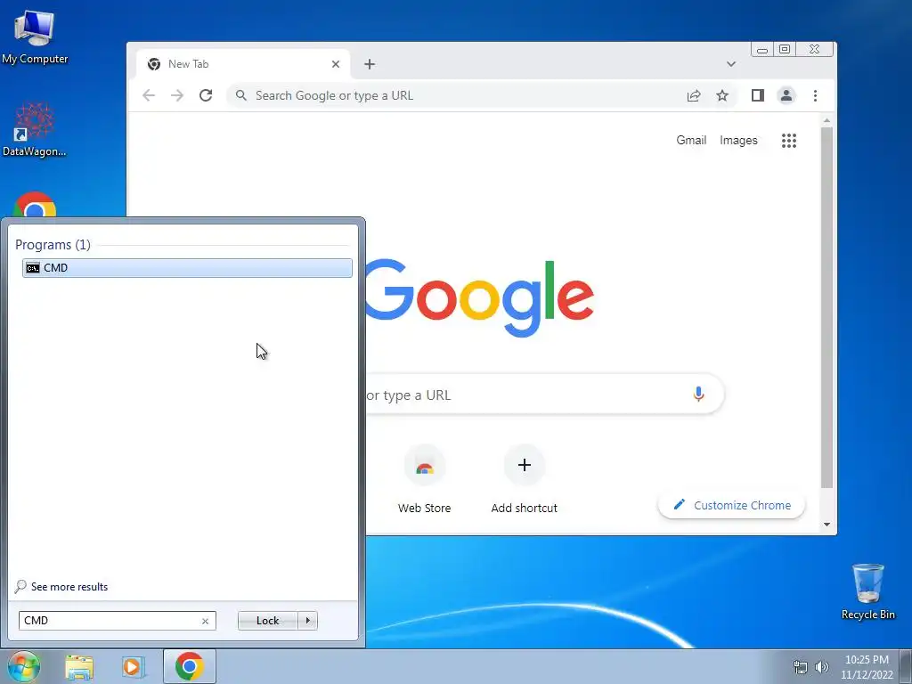
Task: Open Chrome's three-dot menu
Action: coord(815,95)
